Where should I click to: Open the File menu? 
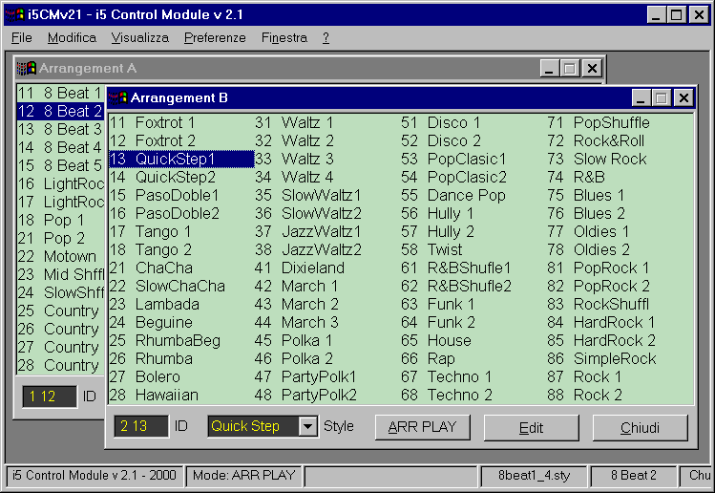pyautogui.click(x=21, y=37)
